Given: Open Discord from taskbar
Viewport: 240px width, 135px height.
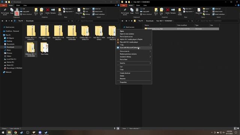Looking at the screenshot, I should 40,132.
